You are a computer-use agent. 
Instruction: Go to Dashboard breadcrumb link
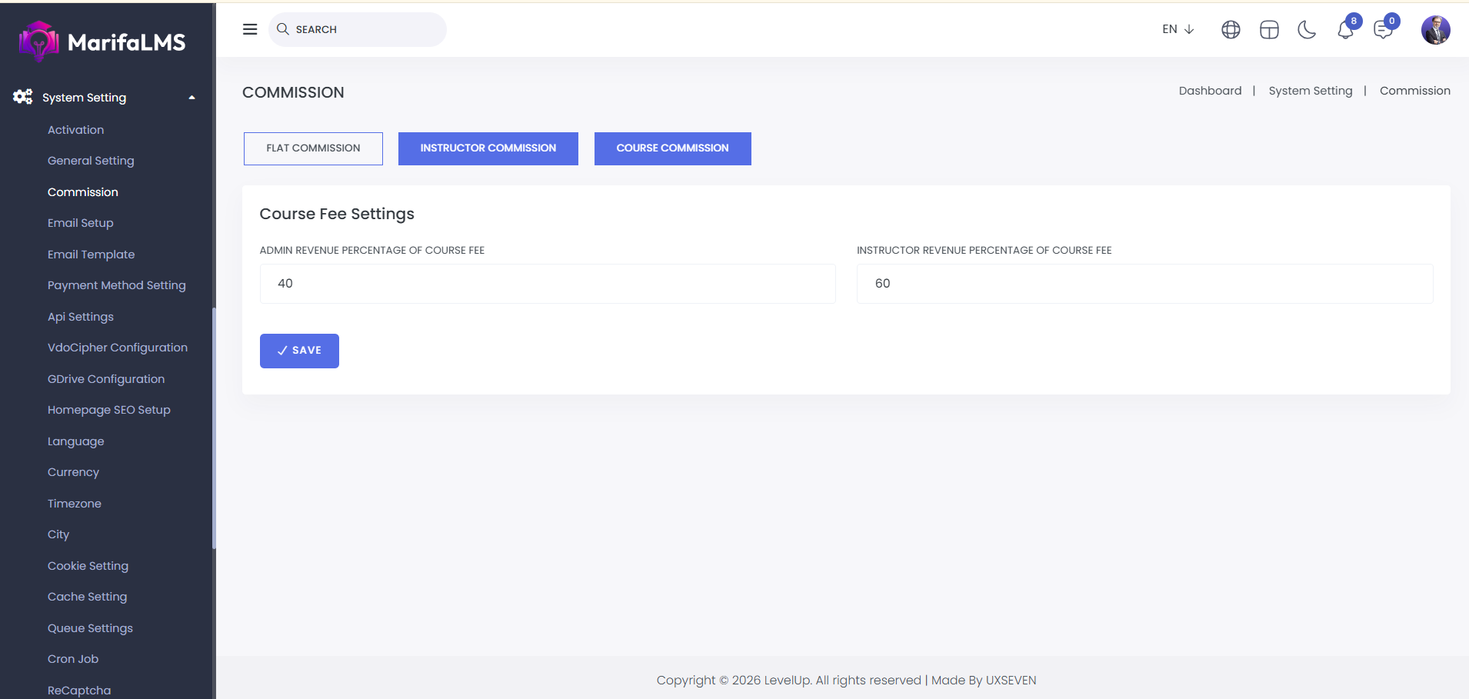coord(1210,91)
